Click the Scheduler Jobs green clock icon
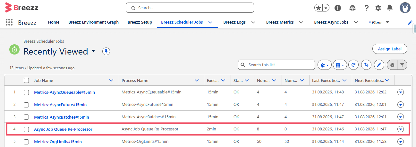 [x=14, y=49]
